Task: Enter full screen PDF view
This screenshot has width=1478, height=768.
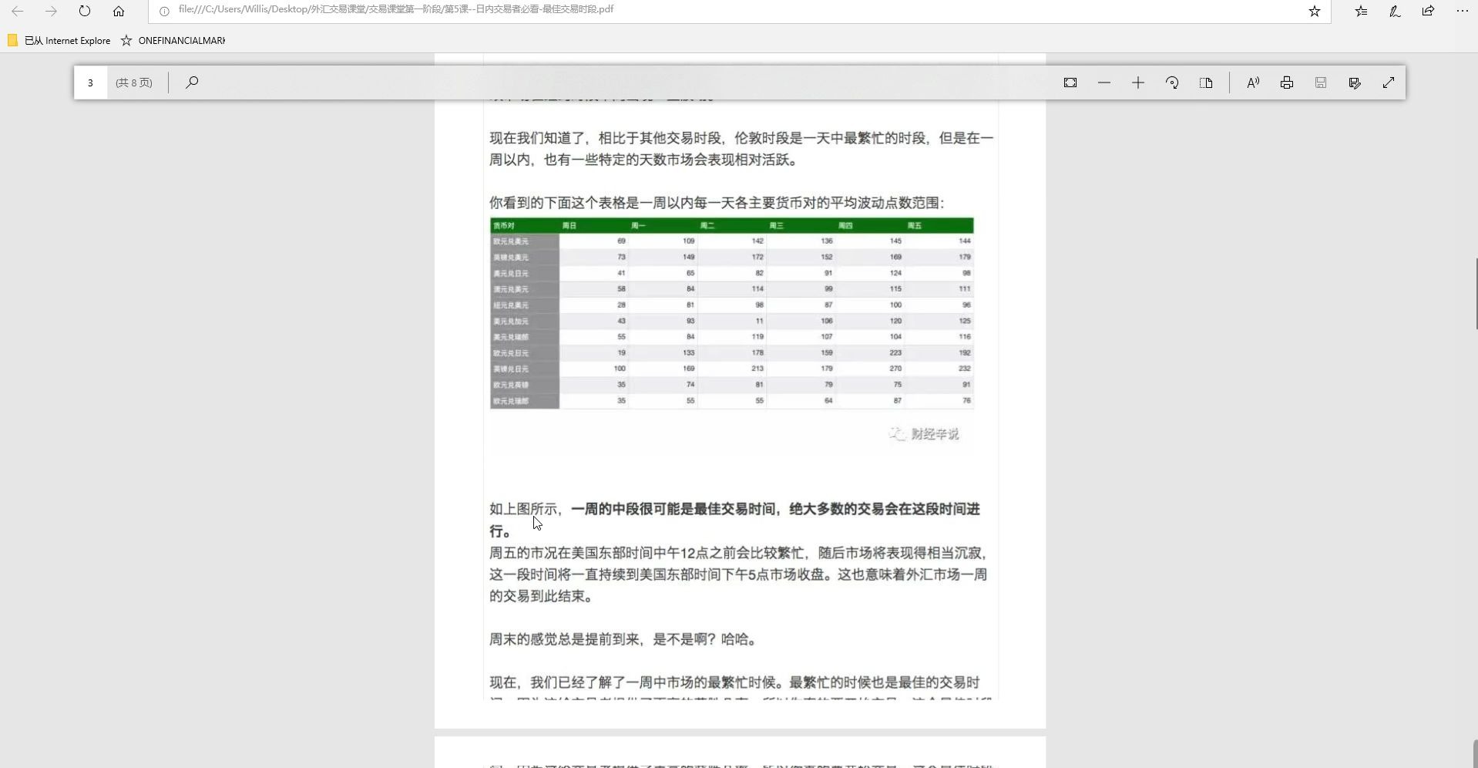Action: pos(1389,83)
